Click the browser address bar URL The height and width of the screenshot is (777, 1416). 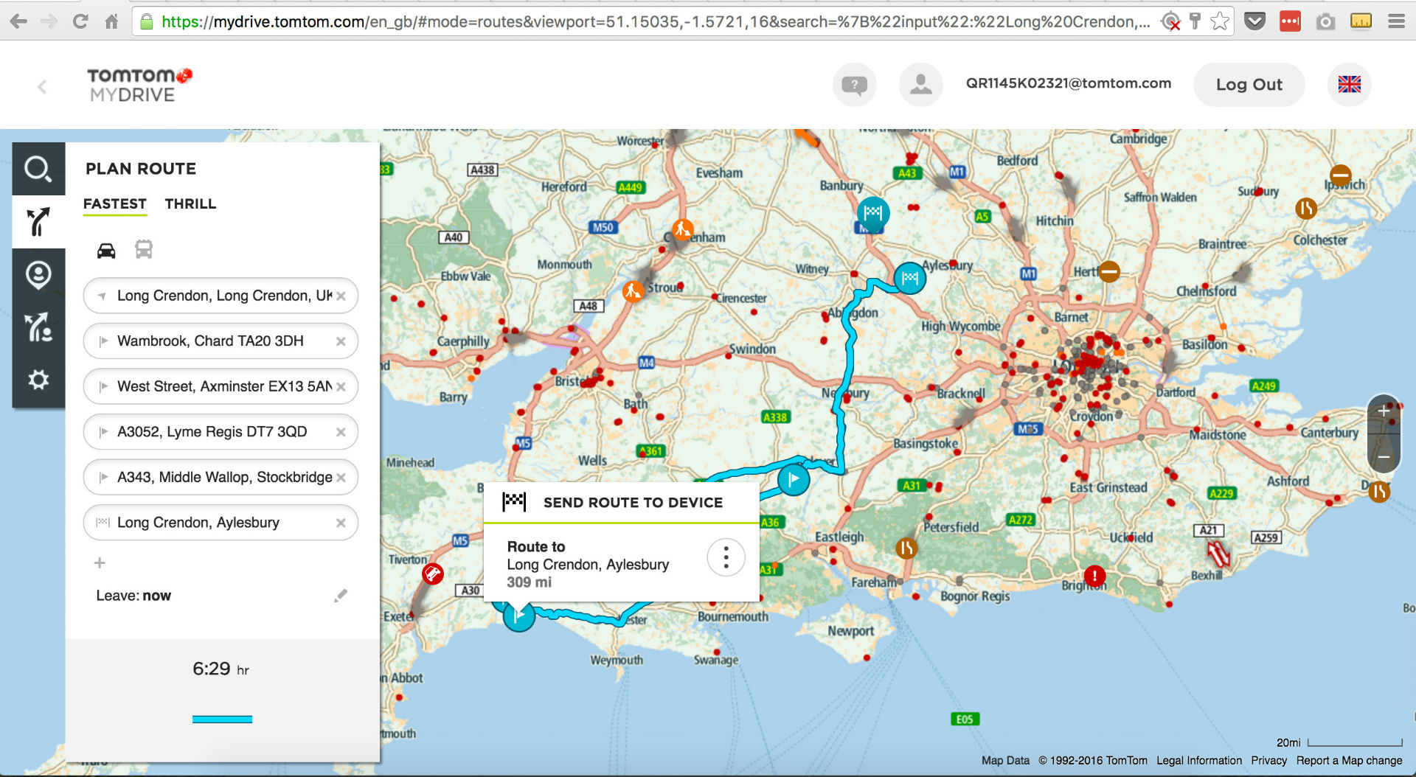click(x=656, y=21)
